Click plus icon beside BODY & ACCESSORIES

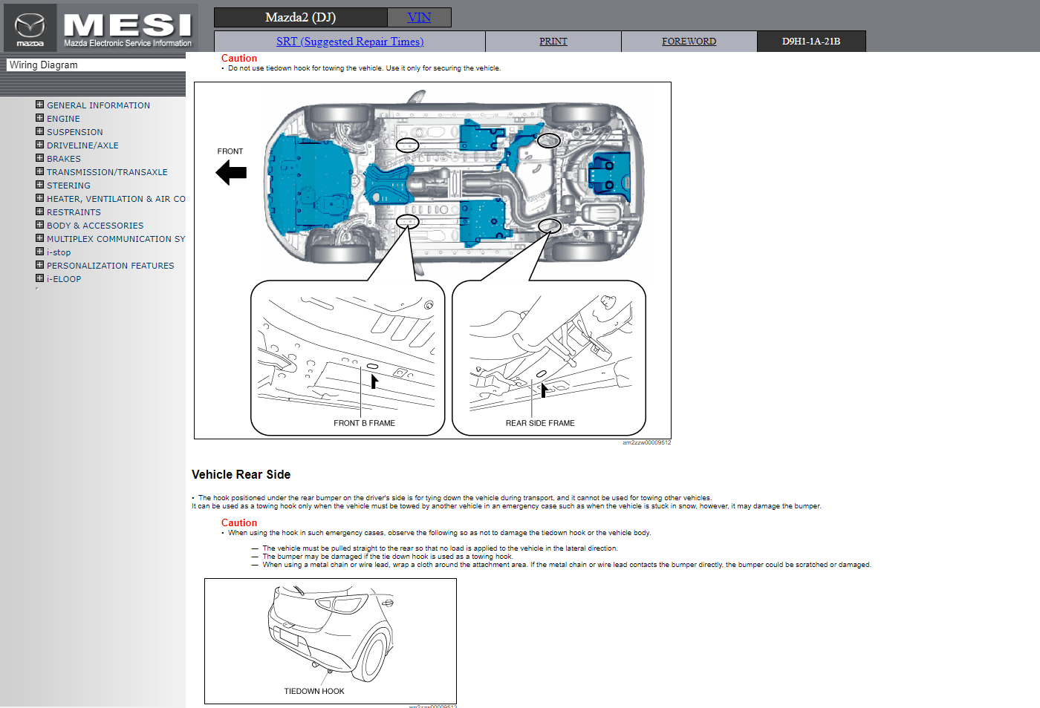(40, 225)
